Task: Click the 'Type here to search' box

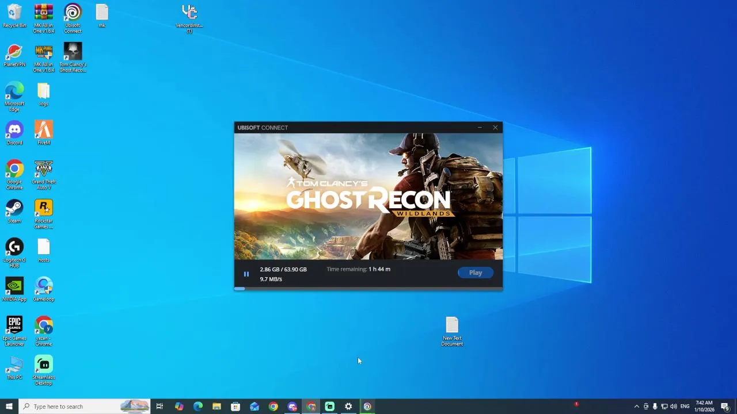Action: (85, 407)
